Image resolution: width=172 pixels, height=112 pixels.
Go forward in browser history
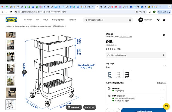click(x=7, y=12)
